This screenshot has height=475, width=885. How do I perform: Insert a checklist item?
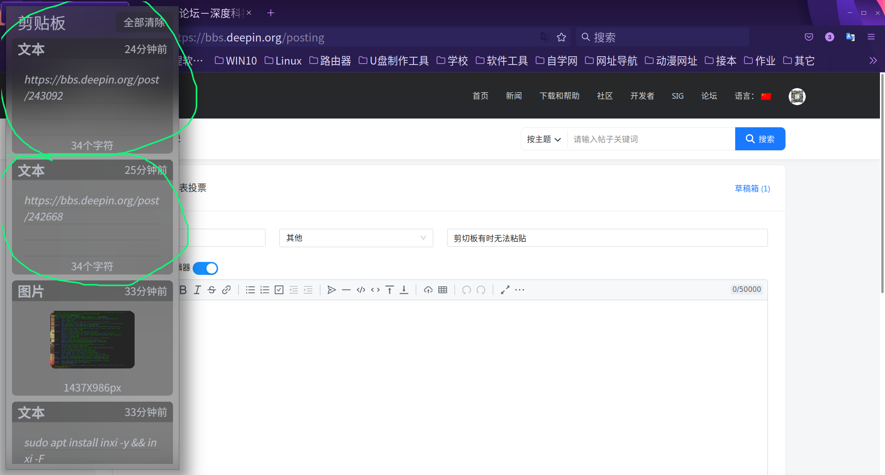click(x=279, y=290)
